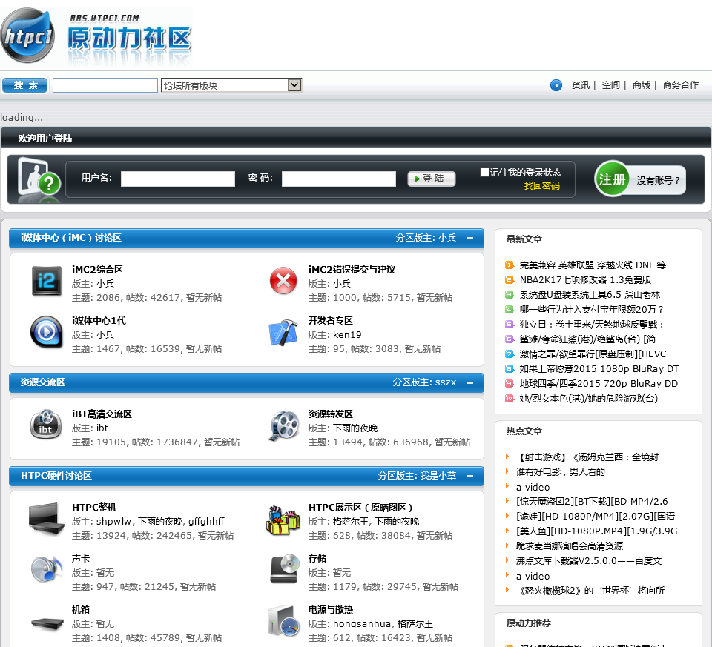Open hot article 谁有好电影，男人看的
Viewport: 712px width, 647px height.
[561, 472]
